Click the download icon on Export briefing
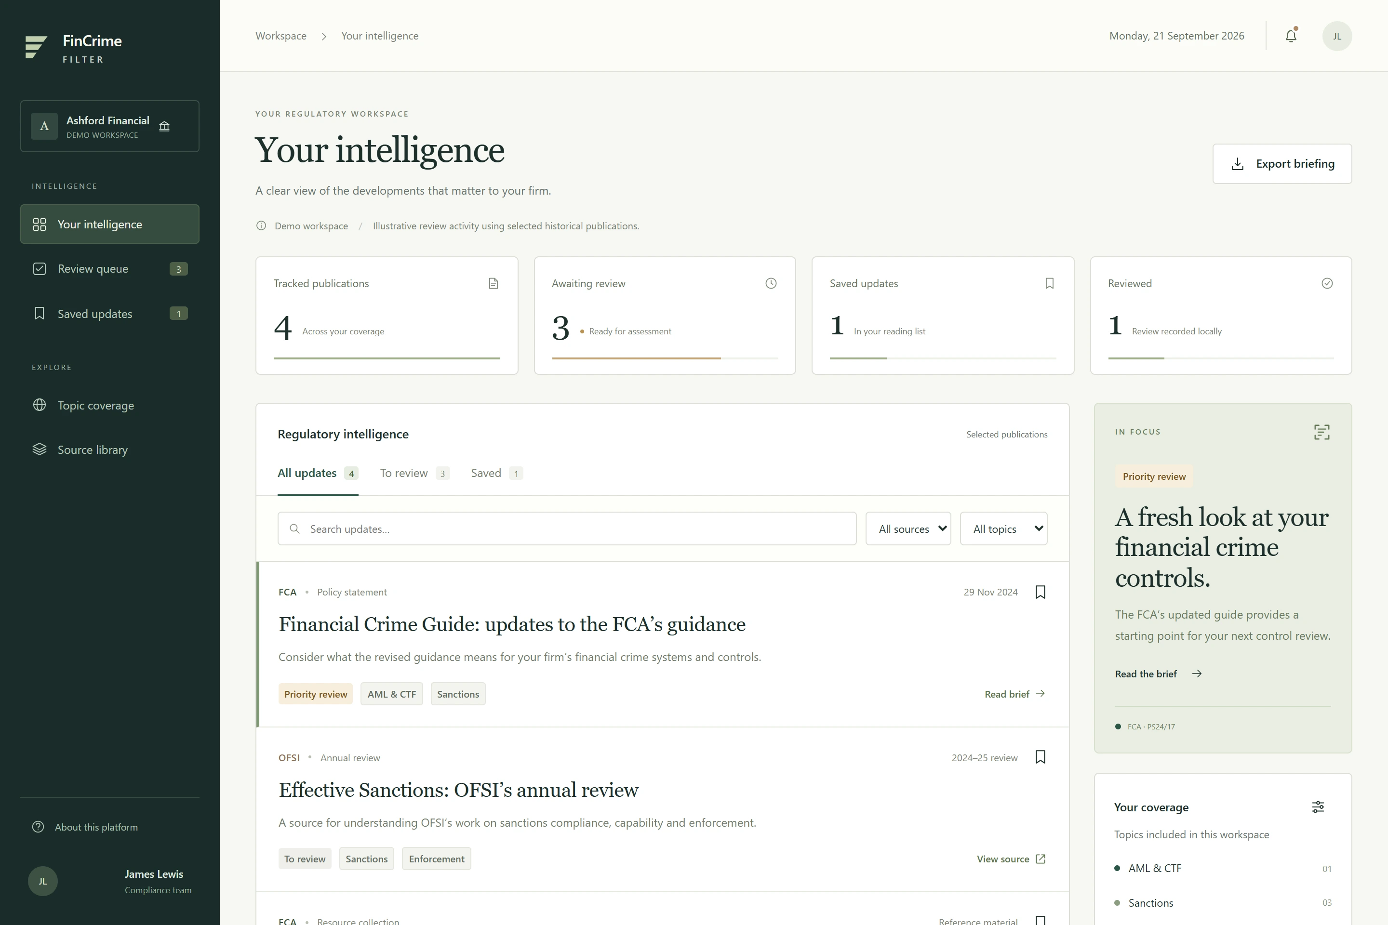This screenshot has width=1388, height=925. [1238, 164]
